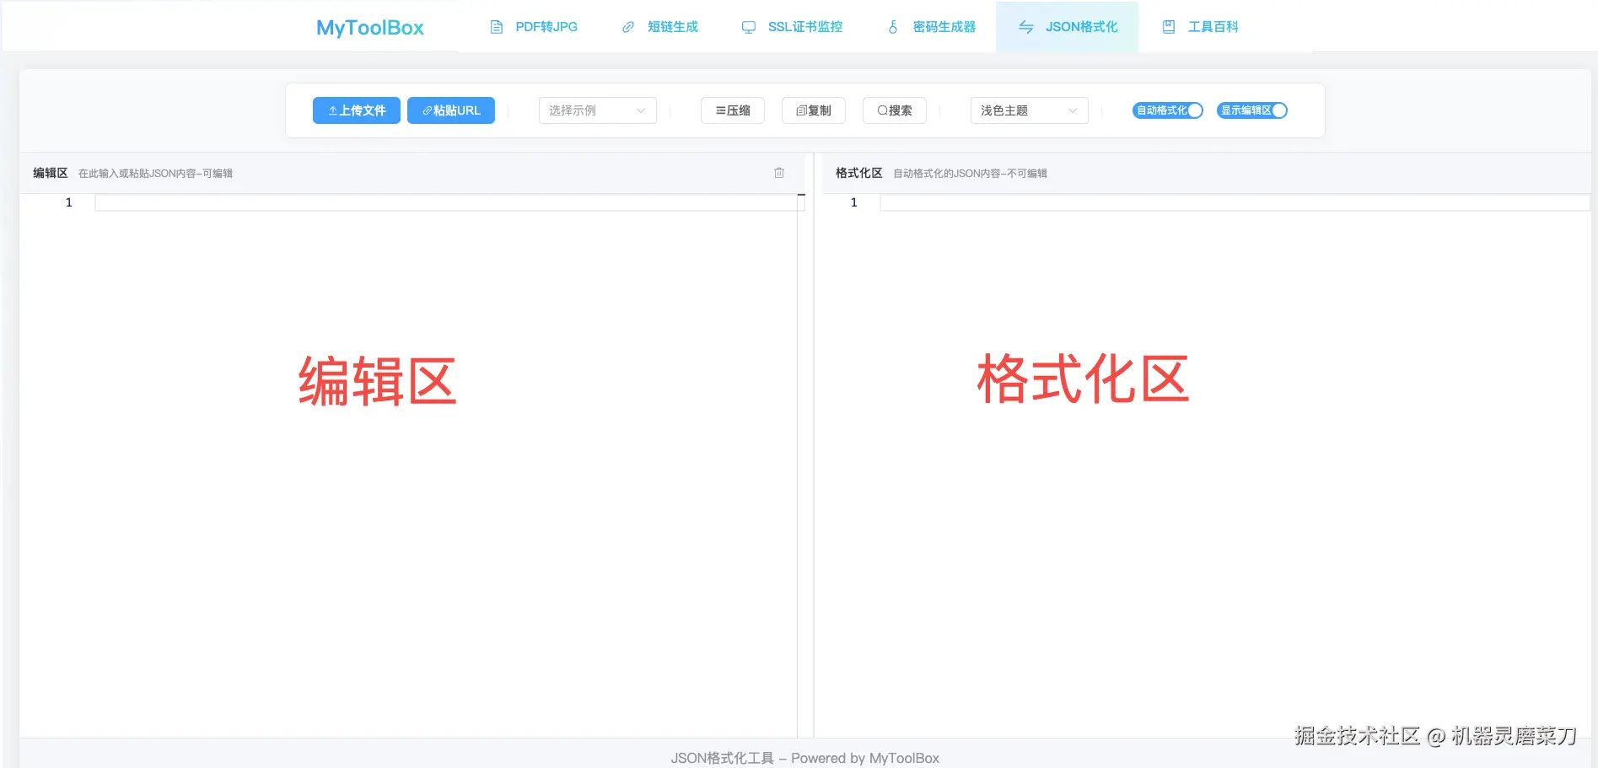Viewport: 1598px width, 768px height.
Task: Click the MyToolBox logo
Action: (370, 28)
